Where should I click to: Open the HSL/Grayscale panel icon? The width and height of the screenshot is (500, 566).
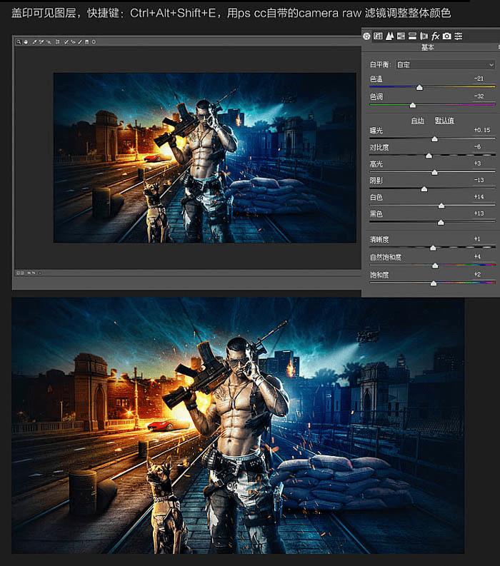tap(401, 36)
